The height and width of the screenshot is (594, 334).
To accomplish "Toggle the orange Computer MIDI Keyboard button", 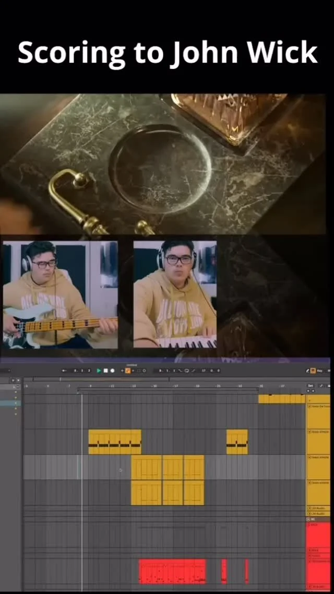I will (x=313, y=371).
